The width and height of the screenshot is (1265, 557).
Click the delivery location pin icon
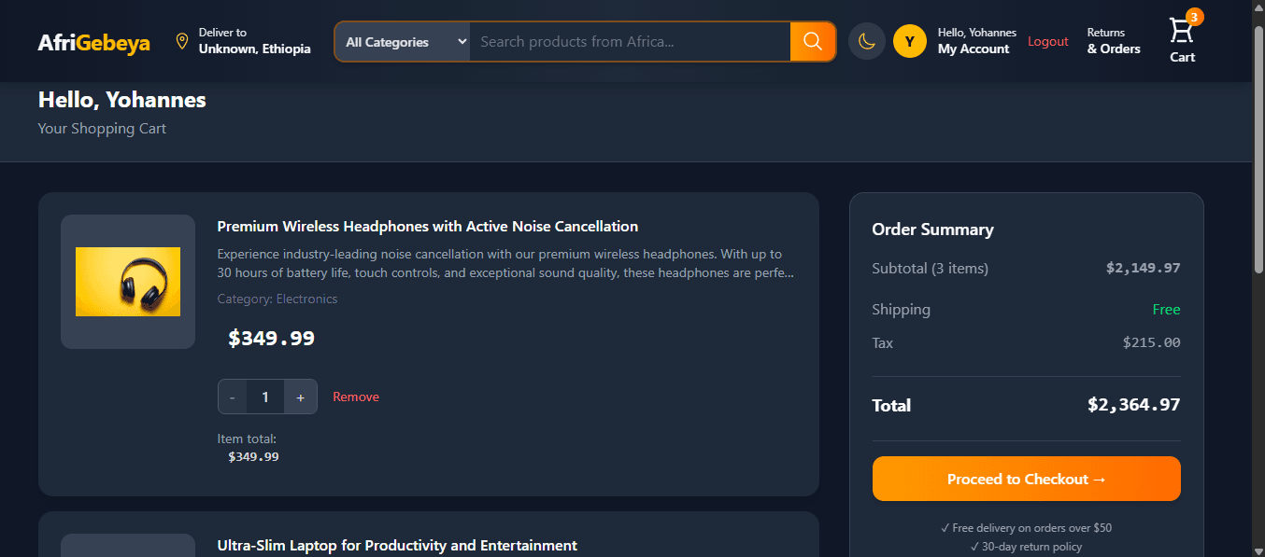click(182, 41)
